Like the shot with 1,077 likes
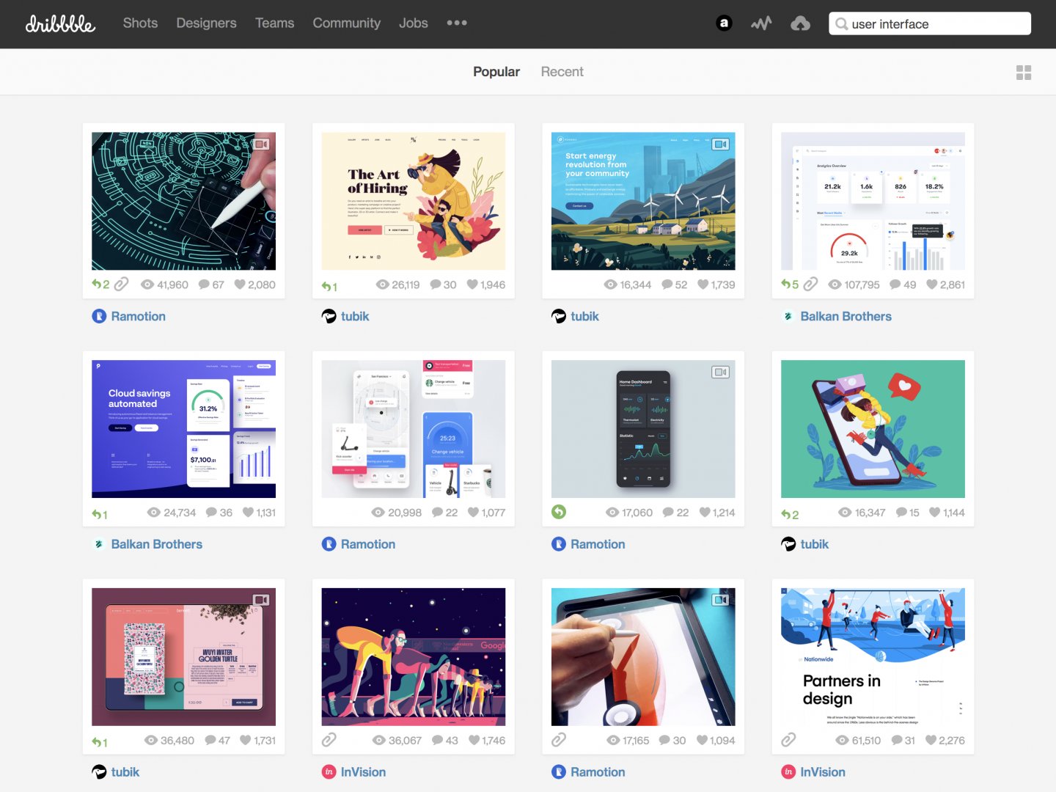Viewport: 1056px width, 792px height. tap(486, 513)
